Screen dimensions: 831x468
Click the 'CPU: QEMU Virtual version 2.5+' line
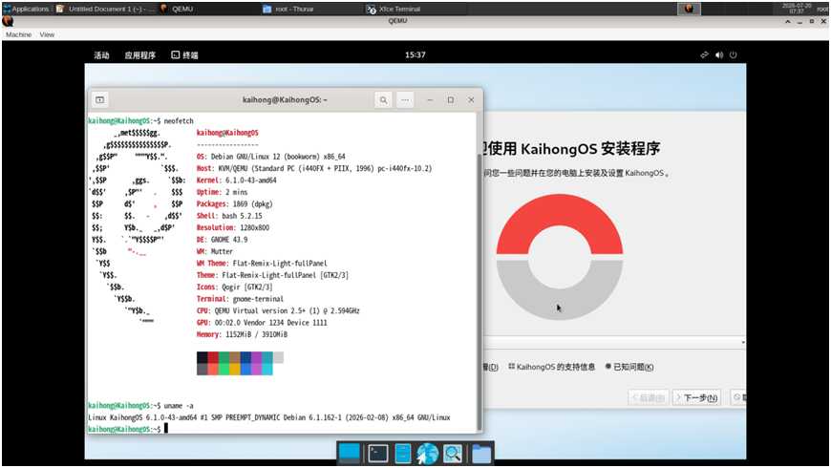pos(278,310)
